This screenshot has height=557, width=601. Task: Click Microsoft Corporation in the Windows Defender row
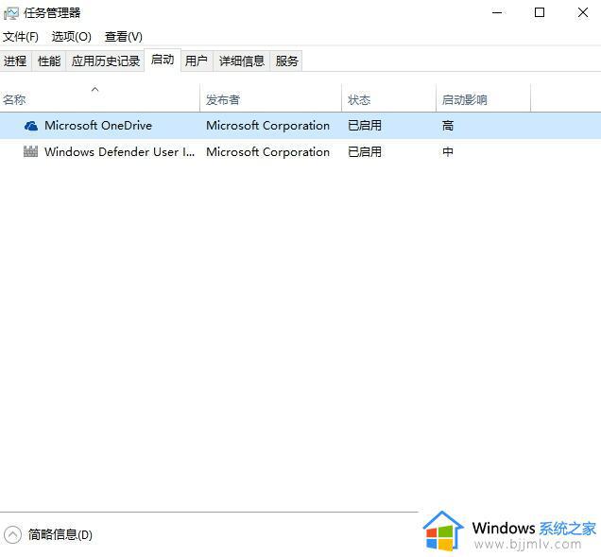268,152
